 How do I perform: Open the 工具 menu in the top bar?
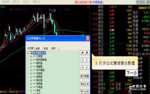pos(26,2)
